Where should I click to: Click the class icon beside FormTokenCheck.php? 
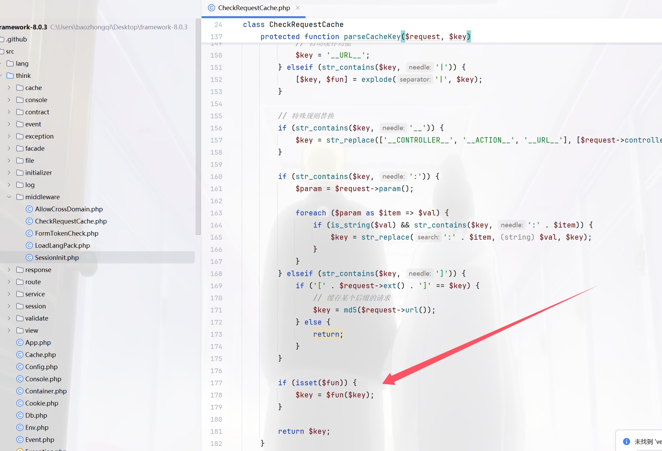coord(29,233)
